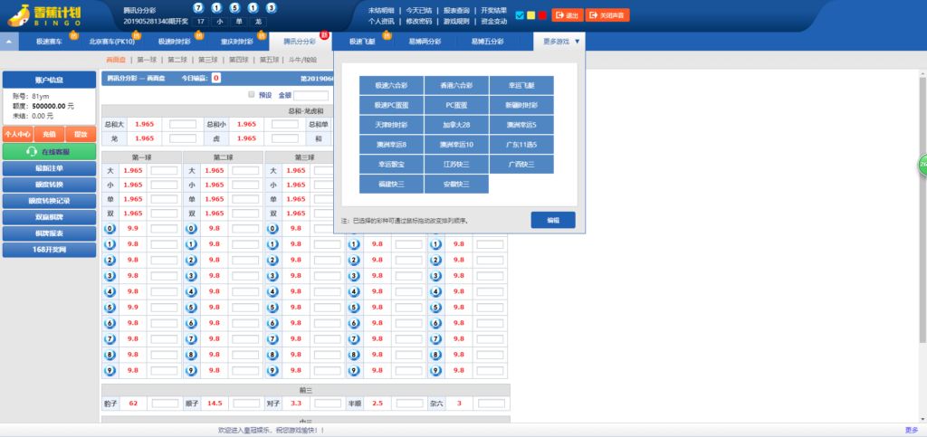Pick the yellow theme color swatch
The image size is (927, 437).
pos(530,15)
